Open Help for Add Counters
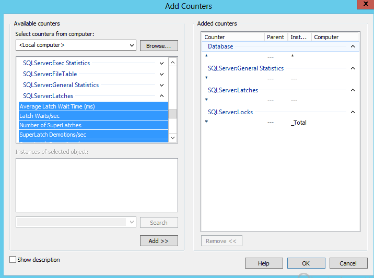Screen dimensions: 374x278 click(x=264, y=263)
